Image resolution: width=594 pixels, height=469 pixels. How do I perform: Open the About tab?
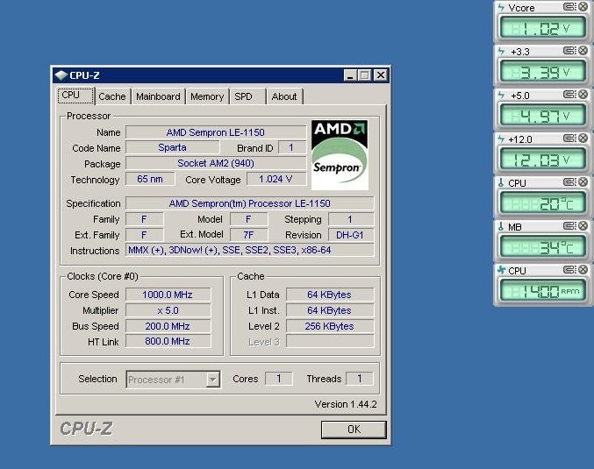pos(284,97)
